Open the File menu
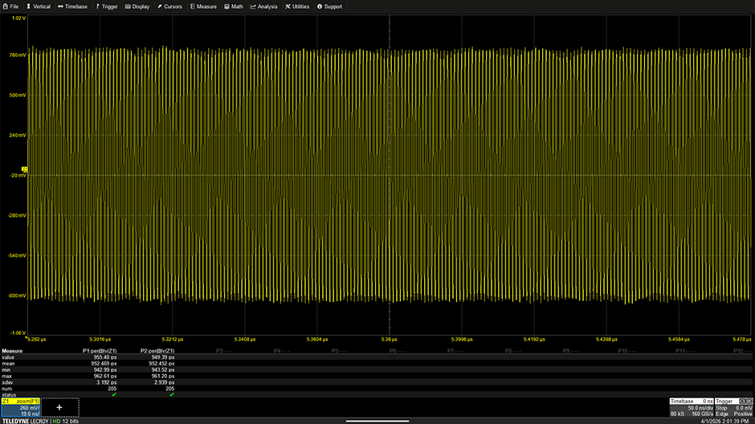 point(10,6)
